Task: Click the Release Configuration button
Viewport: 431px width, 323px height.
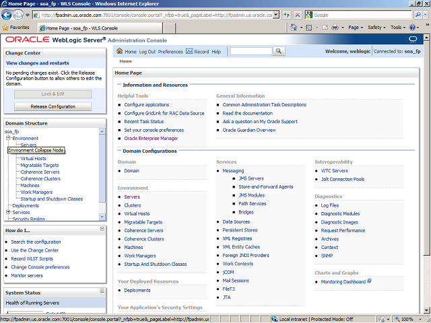Action: click(53, 106)
